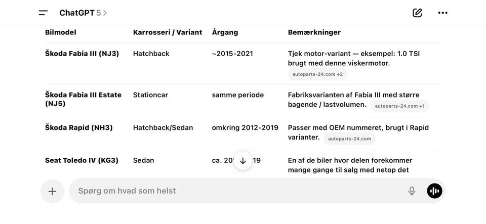Activate the microphone dictation icon

pos(412,191)
